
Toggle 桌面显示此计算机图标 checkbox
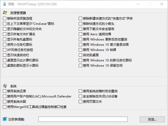(4, 60)
